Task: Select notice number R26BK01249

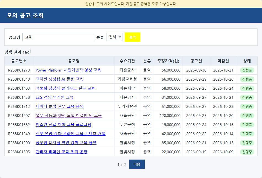Action: [x=19, y=134]
